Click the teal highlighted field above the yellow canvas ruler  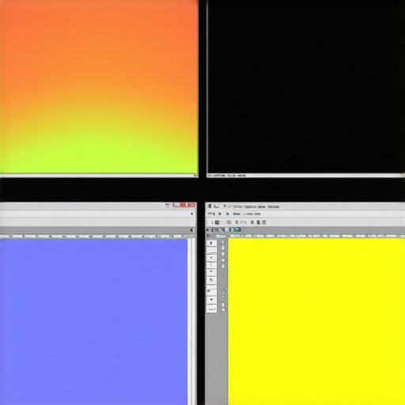[235, 229]
